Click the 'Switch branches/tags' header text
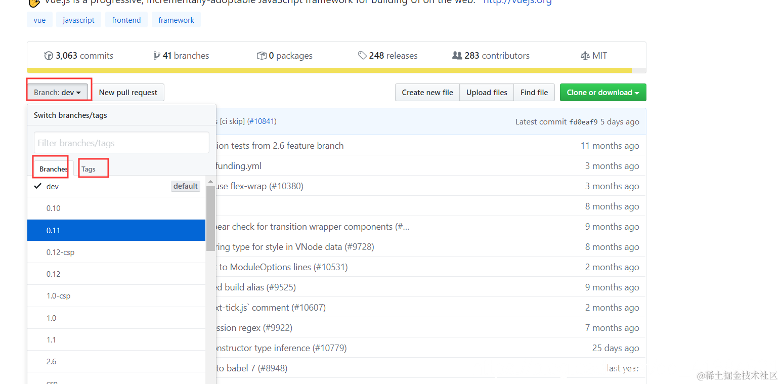The width and height of the screenshot is (781, 384). [70, 115]
